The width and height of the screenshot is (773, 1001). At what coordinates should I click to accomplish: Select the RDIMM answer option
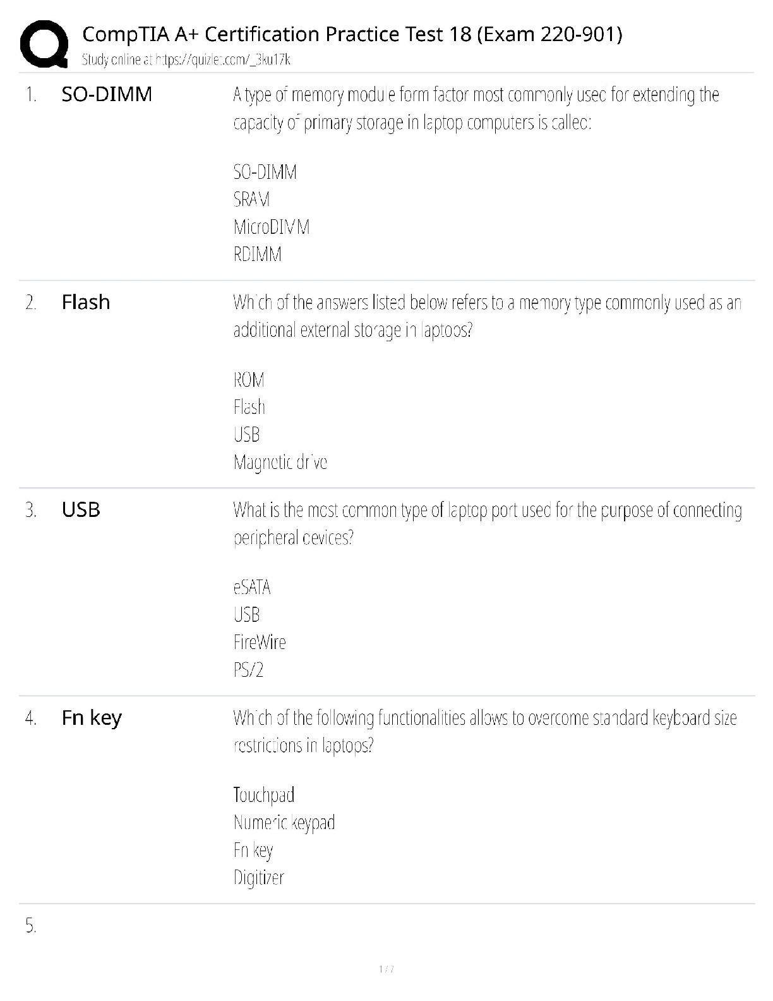point(257,255)
